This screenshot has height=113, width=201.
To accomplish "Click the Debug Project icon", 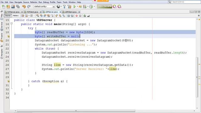I will (80, 7).
